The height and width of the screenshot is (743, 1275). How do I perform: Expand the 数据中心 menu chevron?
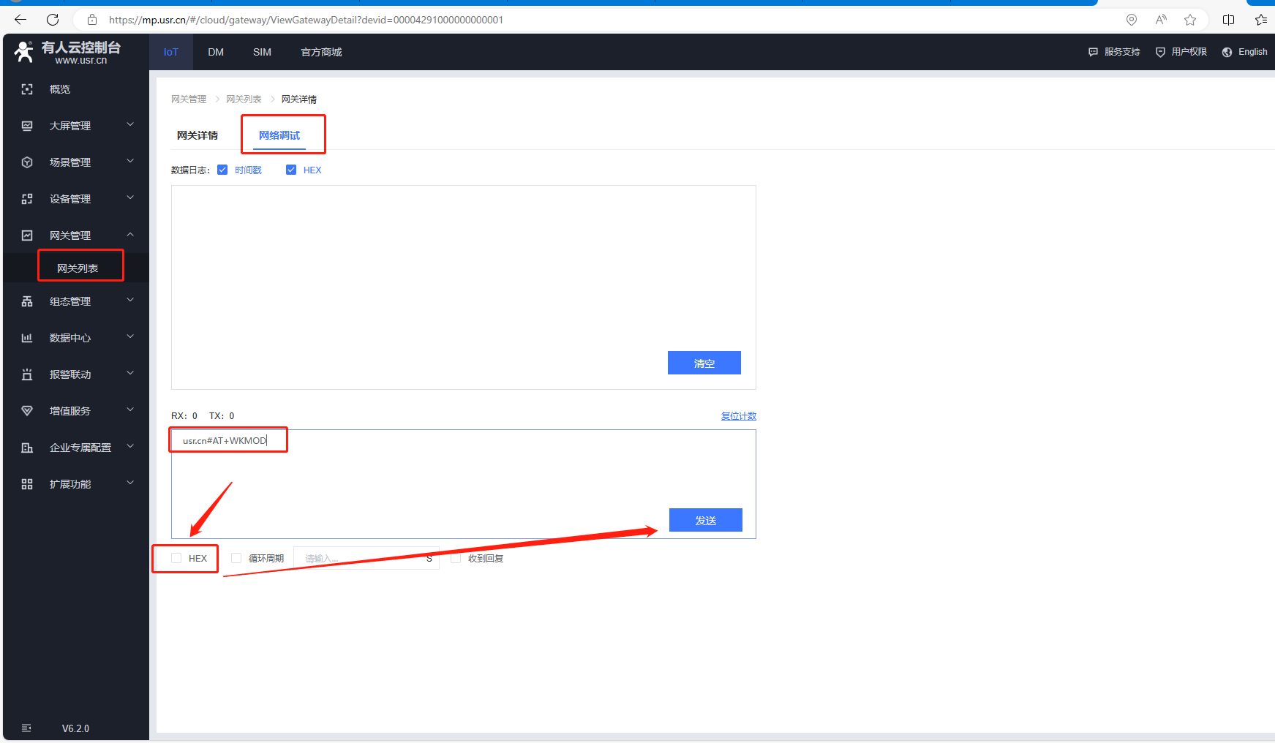130,337
